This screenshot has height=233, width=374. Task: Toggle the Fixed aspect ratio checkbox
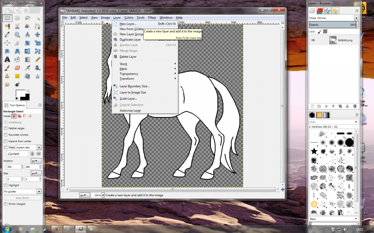(x=6, y=147)
